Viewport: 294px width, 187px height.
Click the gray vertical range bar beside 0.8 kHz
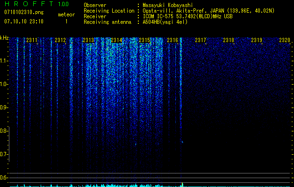(9, 144)
